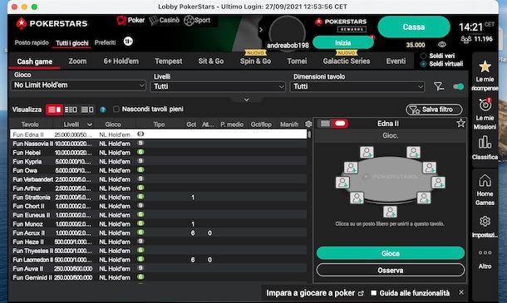Open the Sport section
507x303 pixels.
197,21
